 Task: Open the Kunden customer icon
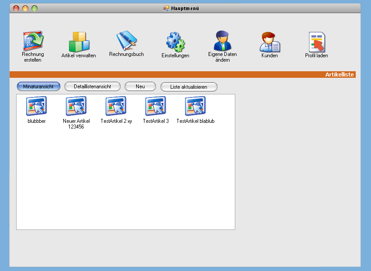point(270,42)
